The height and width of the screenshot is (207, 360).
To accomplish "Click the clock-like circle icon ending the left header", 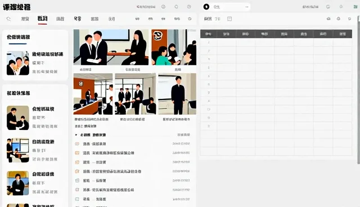I will (x=189, y=7).
